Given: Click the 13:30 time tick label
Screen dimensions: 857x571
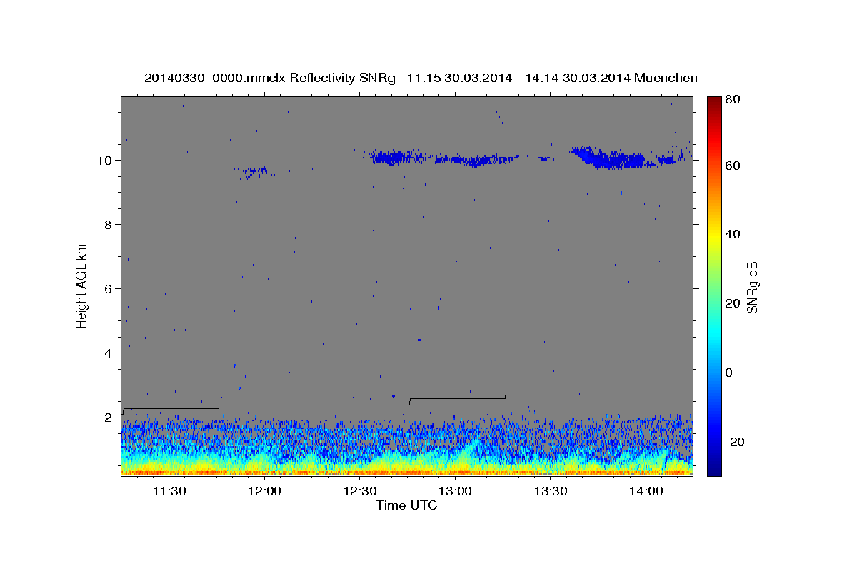Looking at the screenshot, I should click(x=551, y=491).
